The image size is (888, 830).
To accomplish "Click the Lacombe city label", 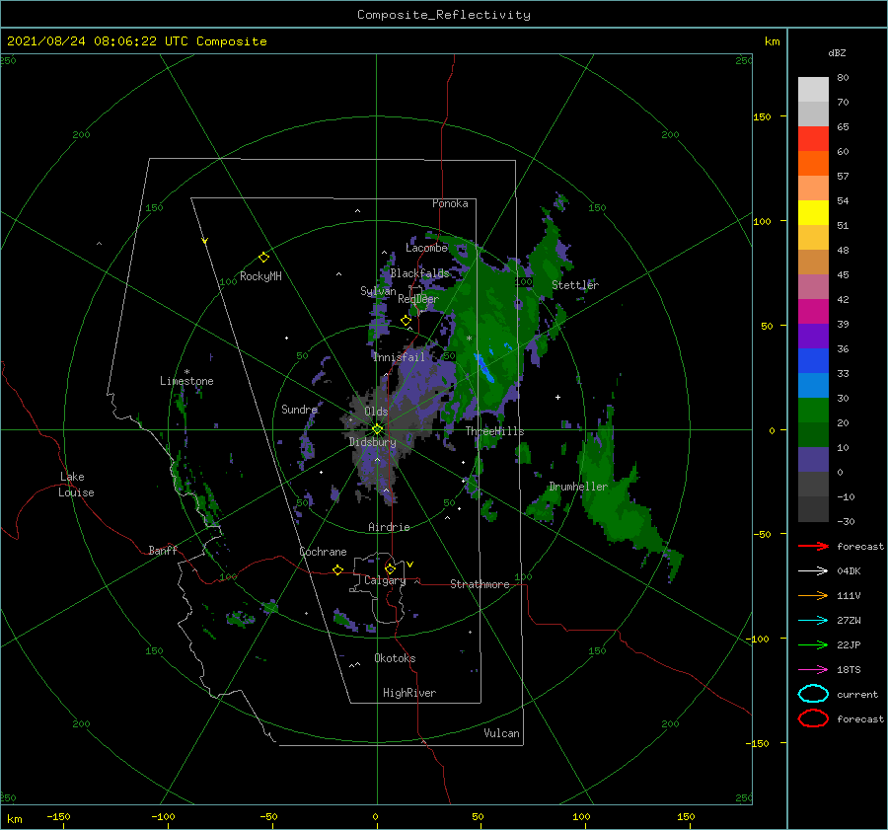I will click(x=426, y=248).
